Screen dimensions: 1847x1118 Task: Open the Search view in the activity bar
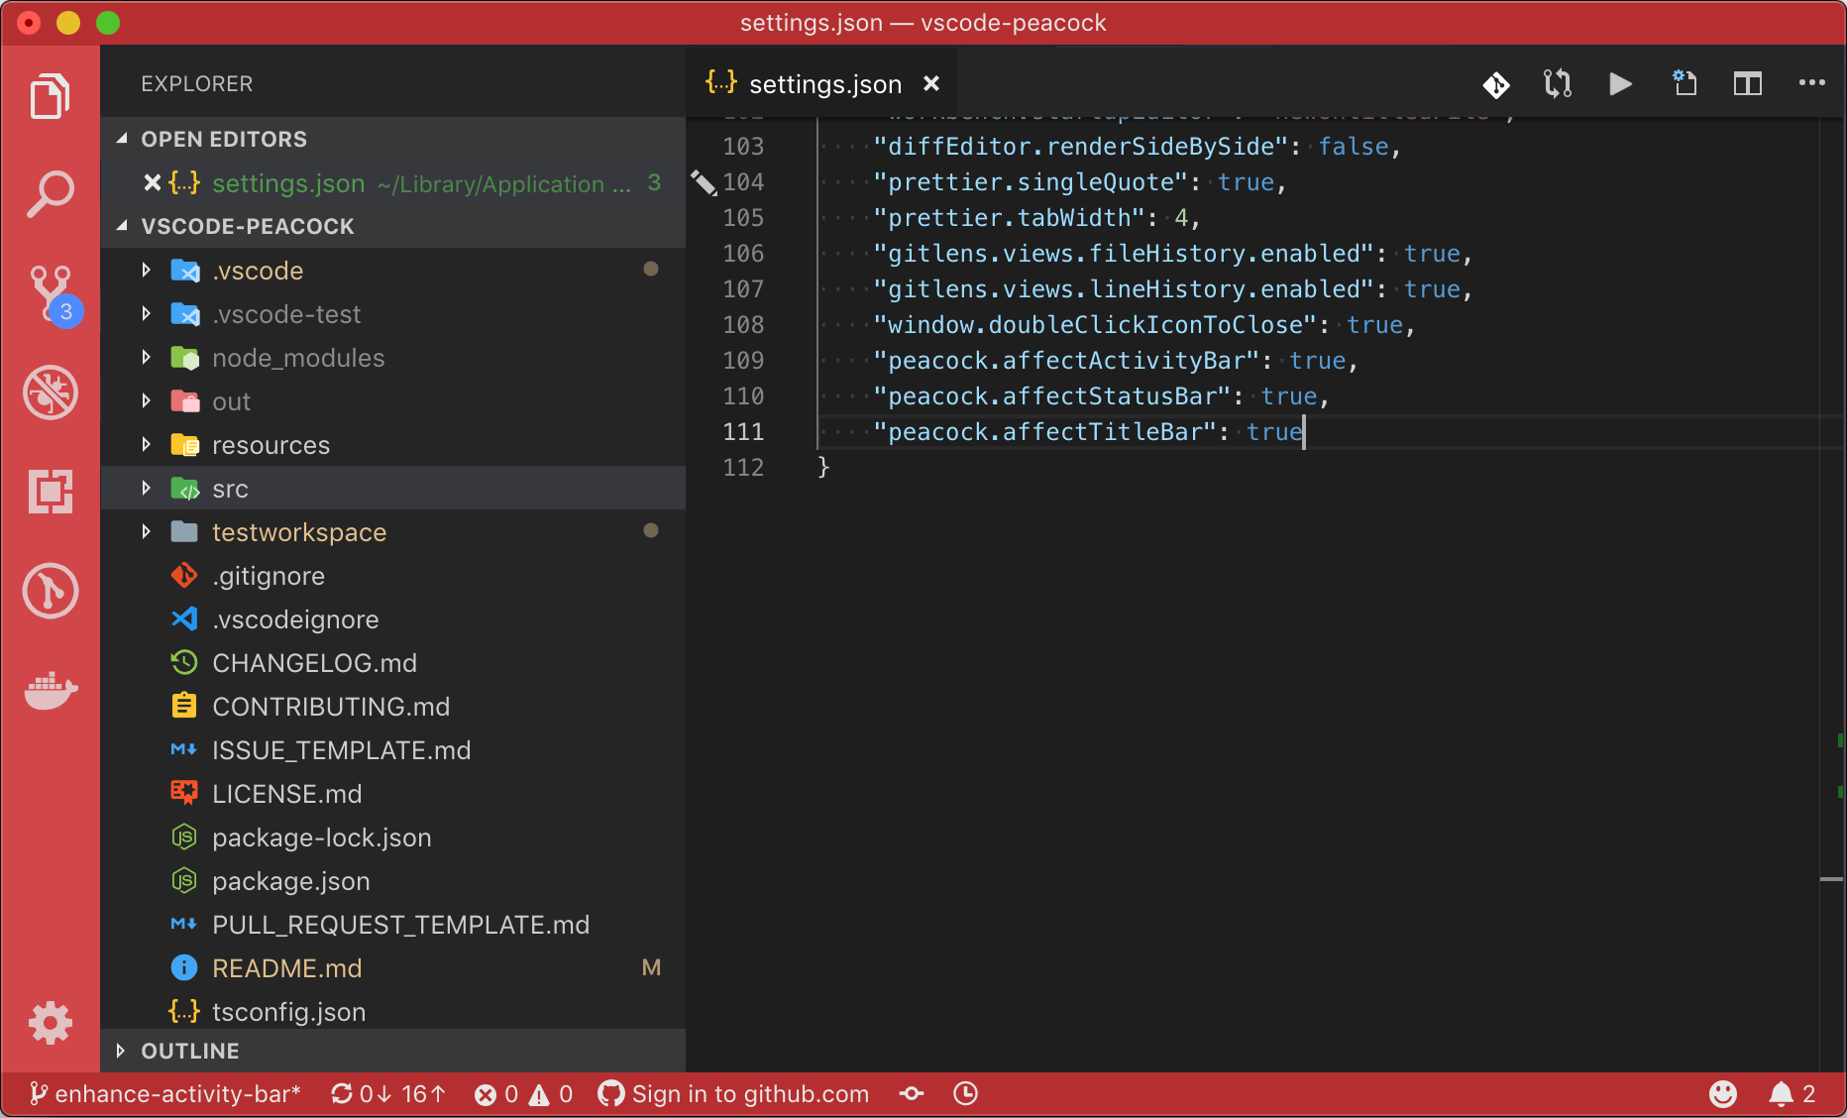[x=51, y=194]
